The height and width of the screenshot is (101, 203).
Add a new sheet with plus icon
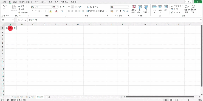coord(49,97)
